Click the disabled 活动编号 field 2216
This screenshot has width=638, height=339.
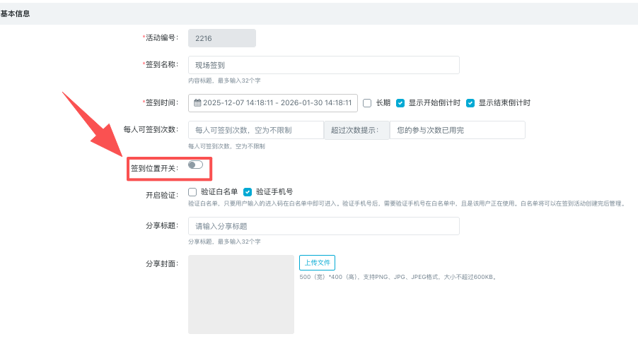[x=221, y=38]
